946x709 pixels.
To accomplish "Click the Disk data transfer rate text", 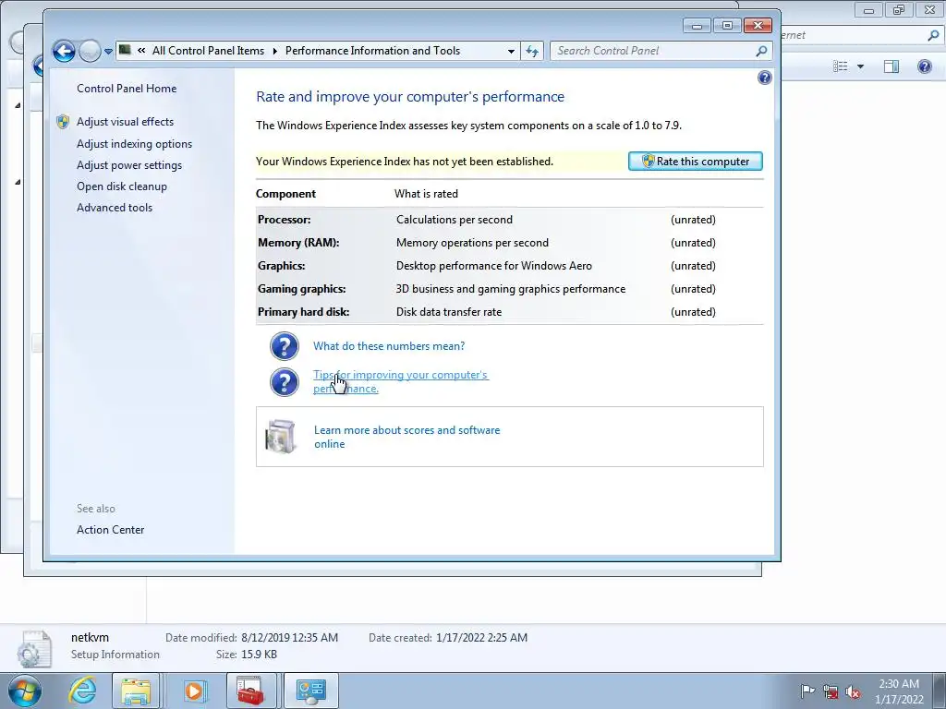I will tap(448, 312).
